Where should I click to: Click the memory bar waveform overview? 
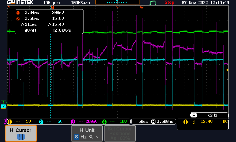(x=117, y=2)
